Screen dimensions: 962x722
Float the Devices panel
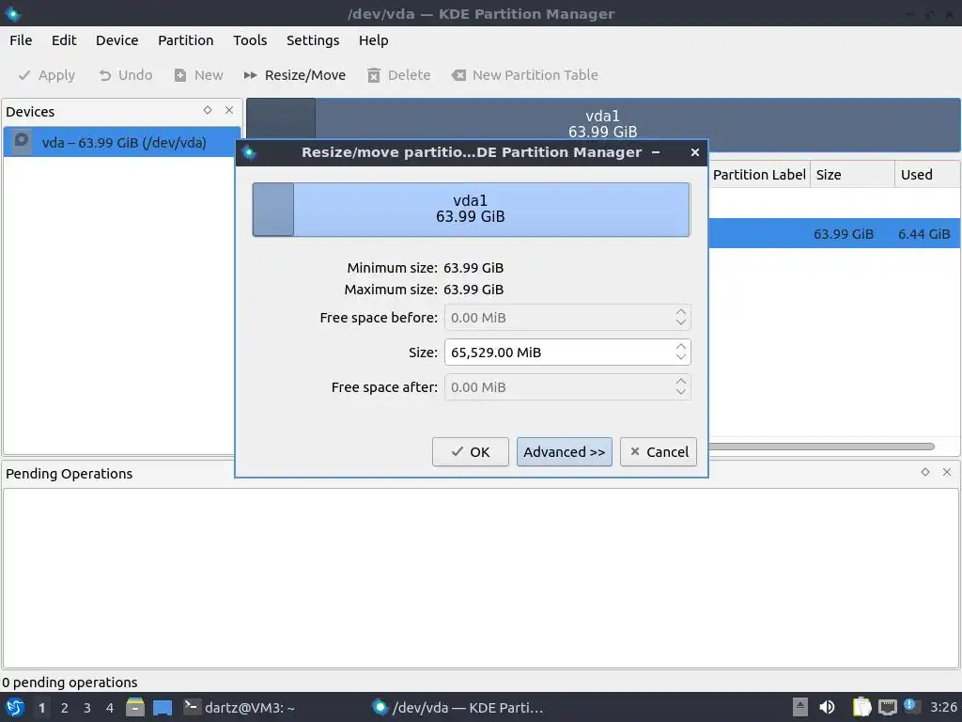point(208,111)
